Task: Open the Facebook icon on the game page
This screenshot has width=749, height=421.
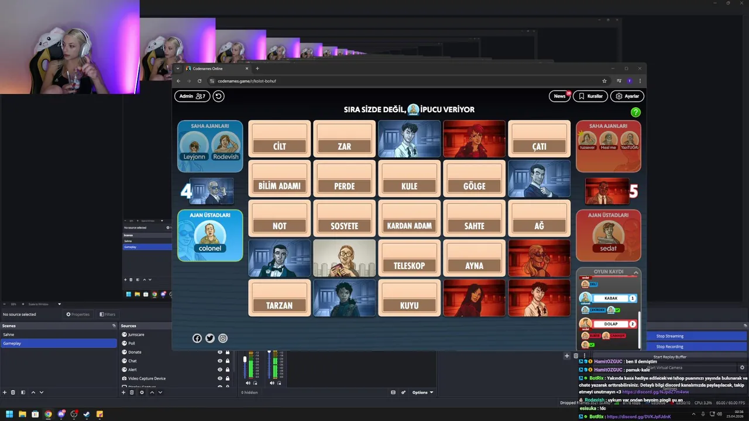Action: pyautogui.click(x=197, y=338)
